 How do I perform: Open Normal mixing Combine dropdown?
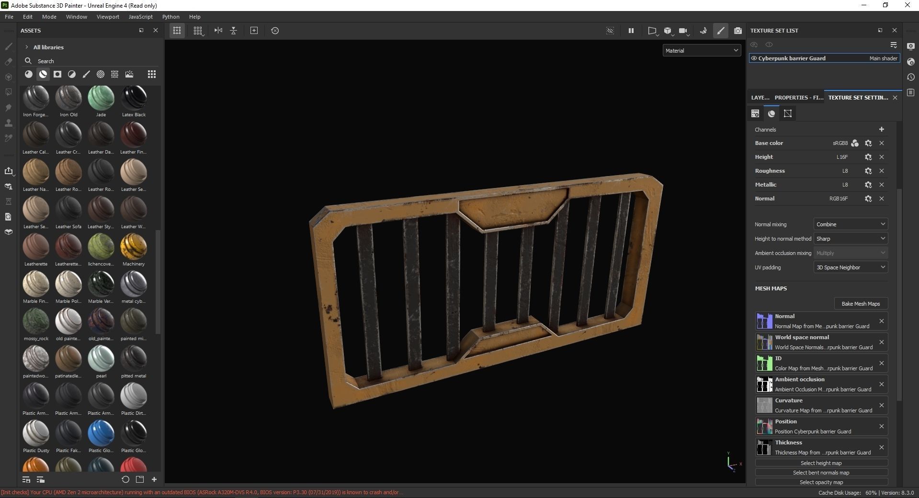point(851,224)
